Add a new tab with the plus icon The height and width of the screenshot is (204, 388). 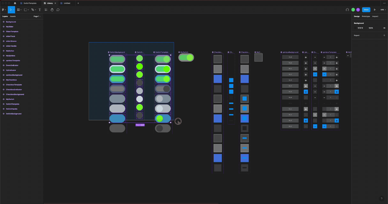(78, 3)
